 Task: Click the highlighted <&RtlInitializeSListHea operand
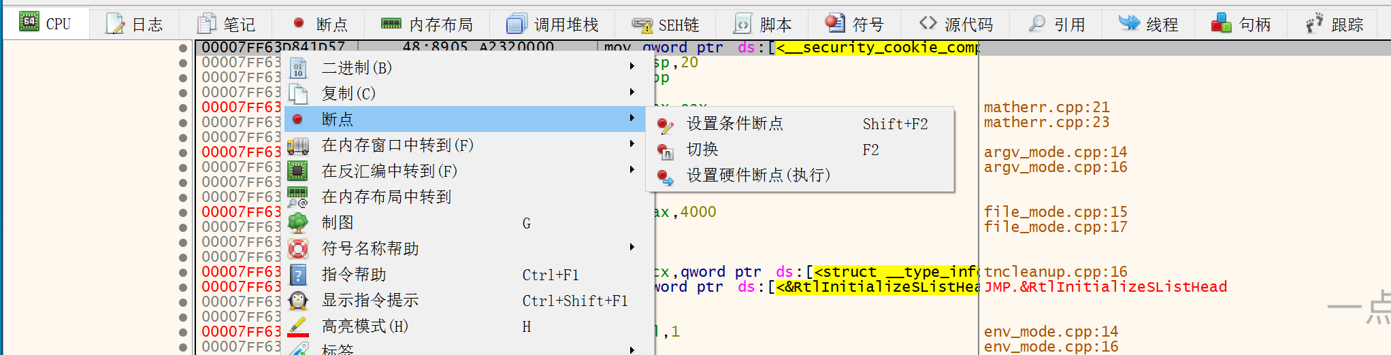[x=877, y=287]
